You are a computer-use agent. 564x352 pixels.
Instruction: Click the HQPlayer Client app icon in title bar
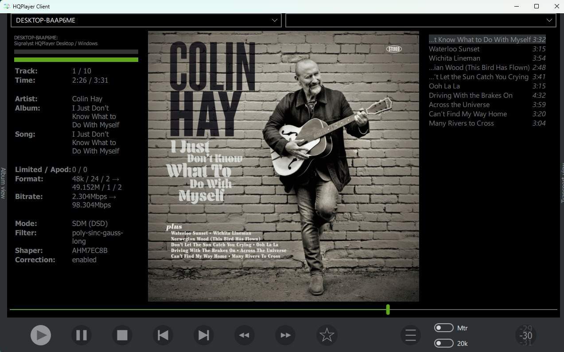coord(7,6)
